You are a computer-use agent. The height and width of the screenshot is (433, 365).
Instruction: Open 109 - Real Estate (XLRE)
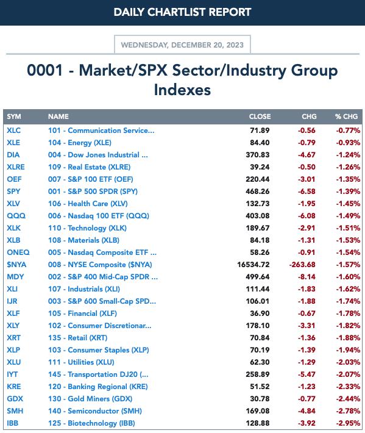(89, 167)
